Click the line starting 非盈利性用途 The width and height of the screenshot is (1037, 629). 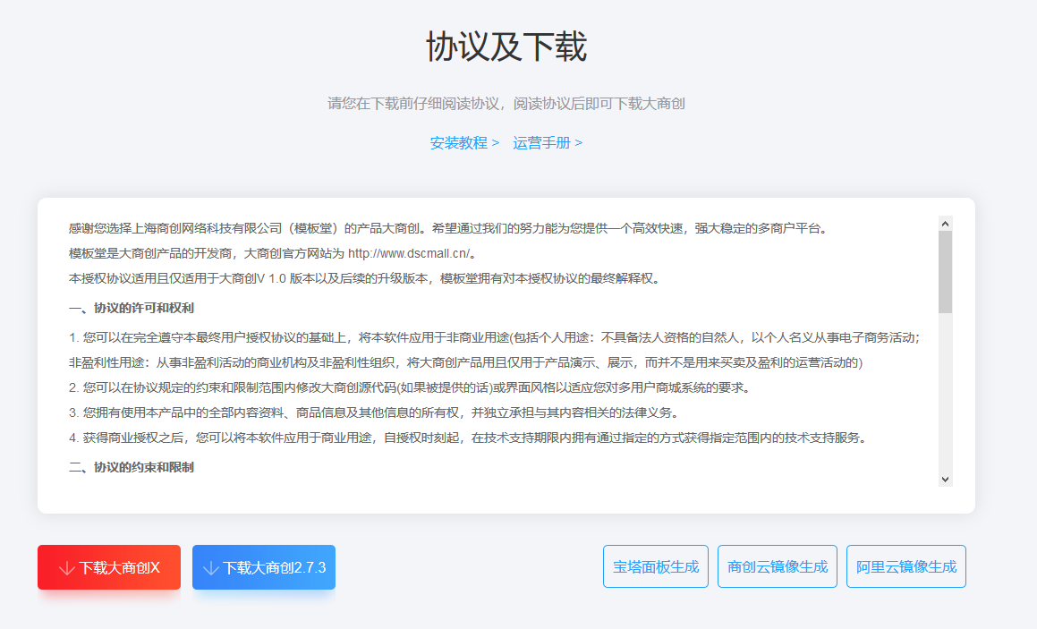[x=465, y=362]
